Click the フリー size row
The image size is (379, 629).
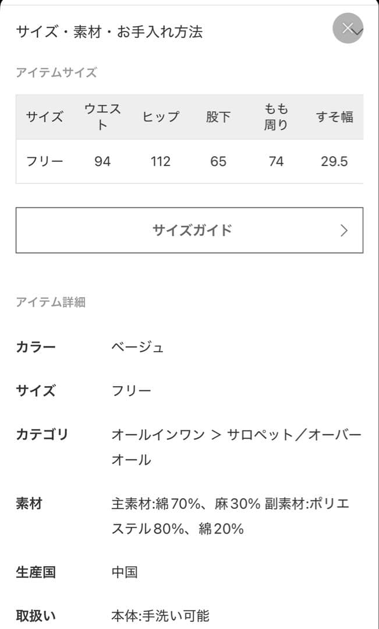pos(45,162)
